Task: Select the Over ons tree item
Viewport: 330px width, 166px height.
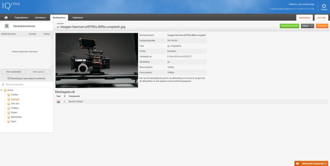Action: 15,104
